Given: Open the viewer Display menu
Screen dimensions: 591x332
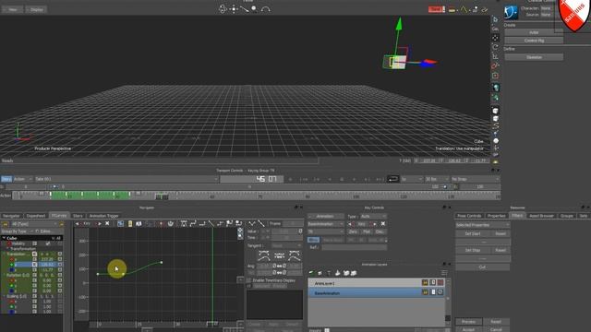Looking at the screenshot, I should pyautogui.click(x=37, y=9).
